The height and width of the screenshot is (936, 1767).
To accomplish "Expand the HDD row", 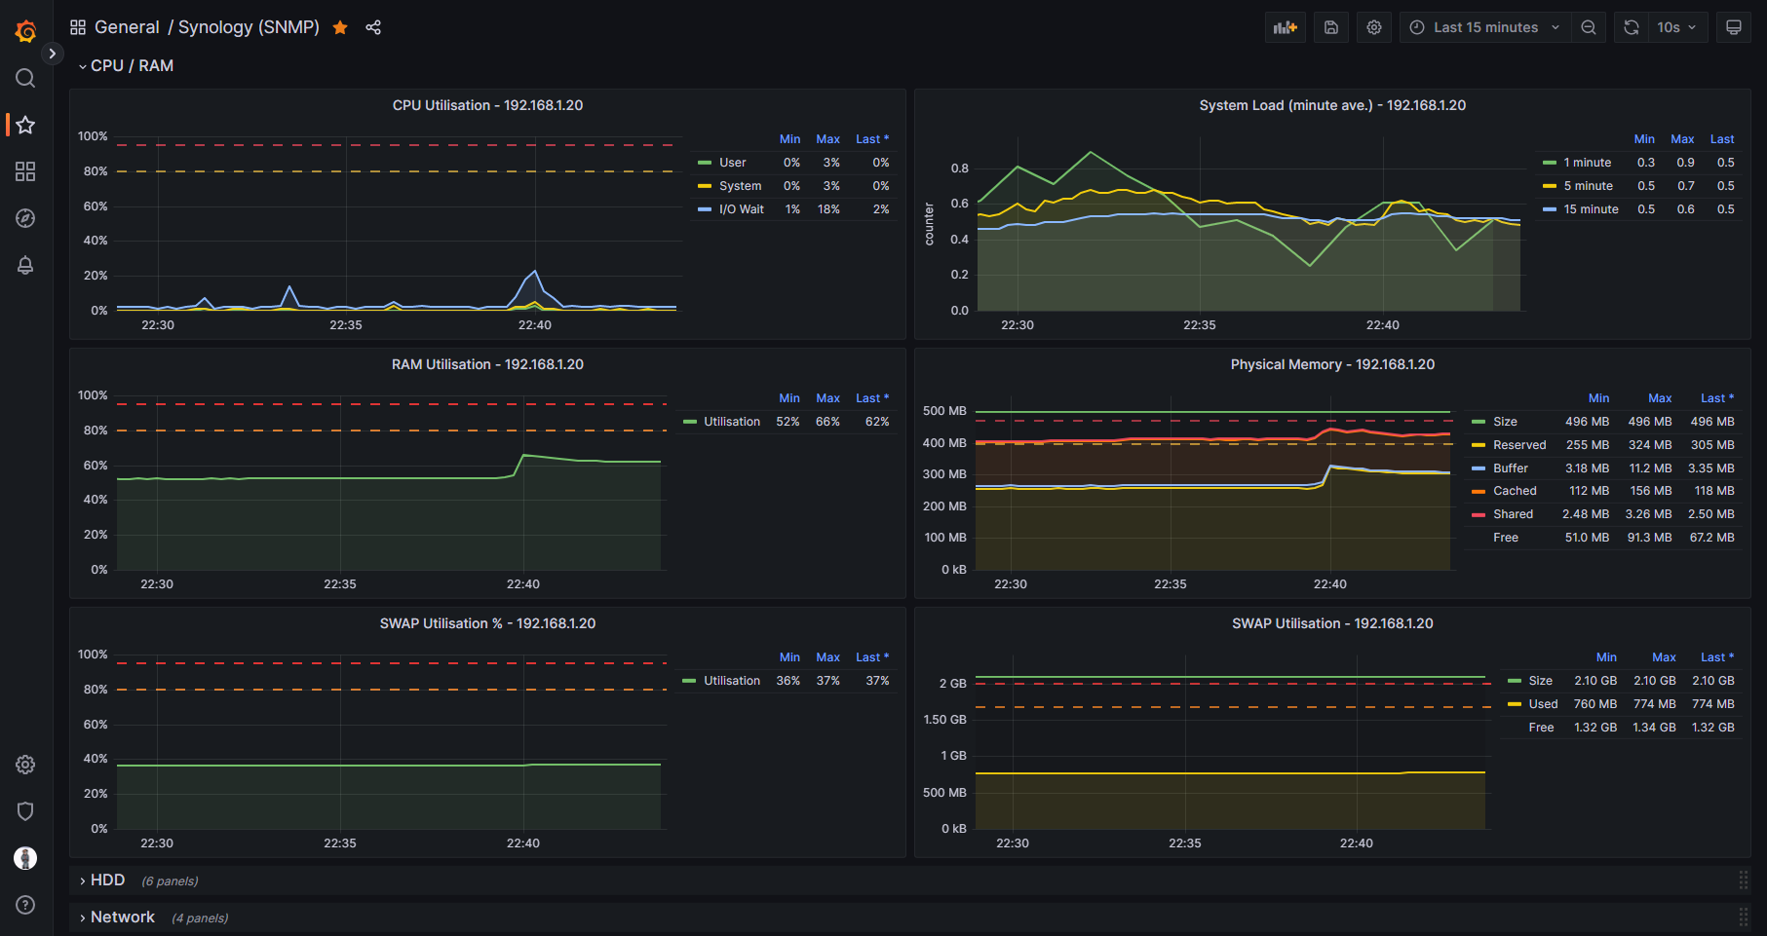I will pyautogui.click(x=106, y=880).
